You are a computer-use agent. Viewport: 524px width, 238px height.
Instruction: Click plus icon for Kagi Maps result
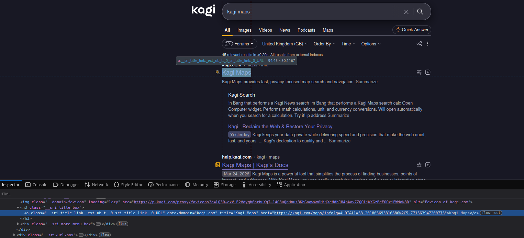coord(428,72)
